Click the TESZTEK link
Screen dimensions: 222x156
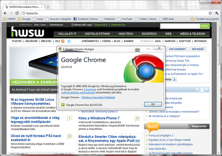[17, 41]
